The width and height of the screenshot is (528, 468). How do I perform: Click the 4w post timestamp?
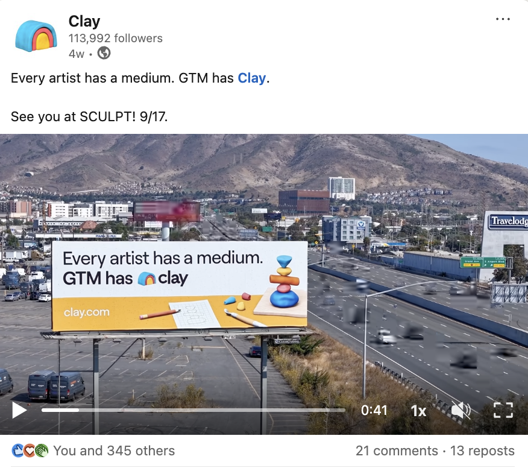click(x=77, y=54)
